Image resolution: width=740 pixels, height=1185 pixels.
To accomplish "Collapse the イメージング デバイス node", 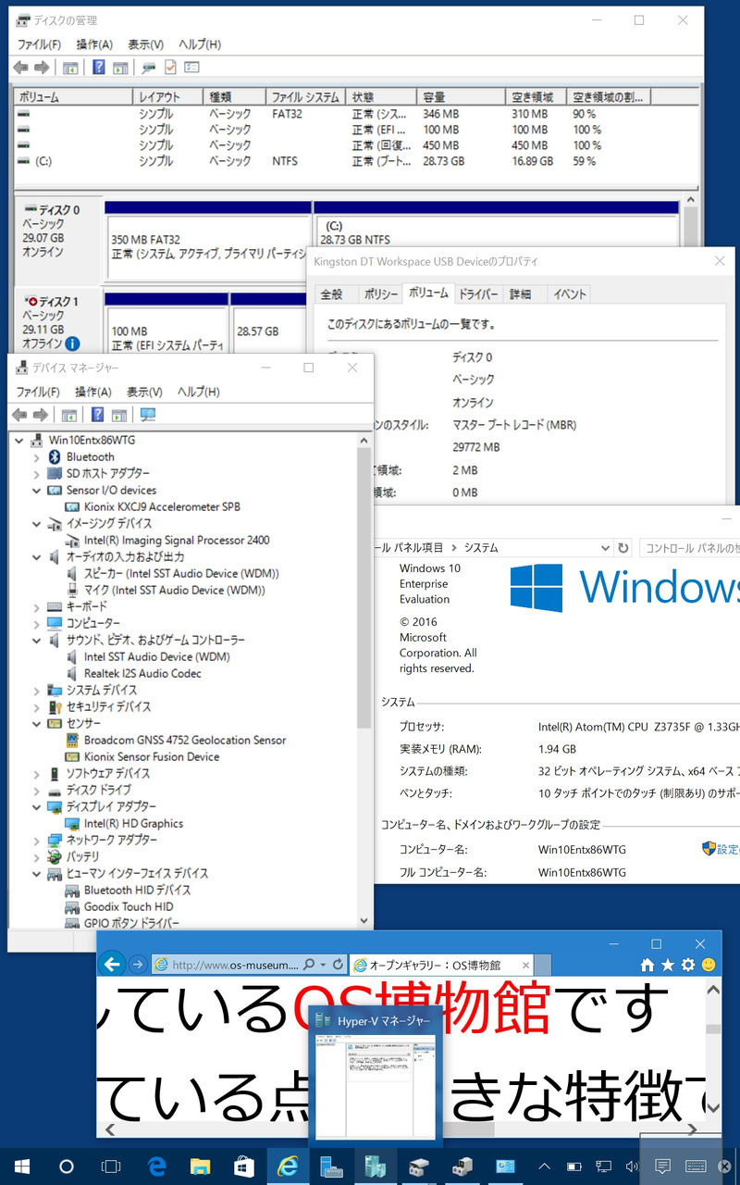I will click(x=37, y=524).
